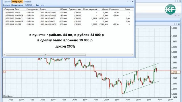This screenshot has height=102, width=182.
Task: Click the scrollbar left arrow in operations panel
Action: pyautogui.click(x=4, y=55)
